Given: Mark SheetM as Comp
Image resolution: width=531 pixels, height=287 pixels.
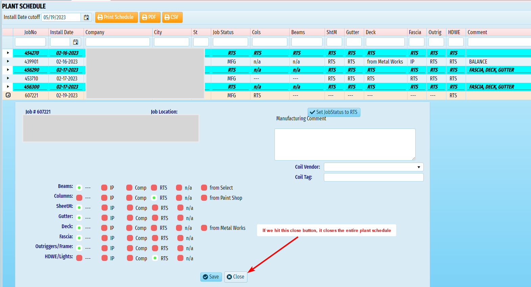Looking at the screenshot, I should tap(130, 208).
